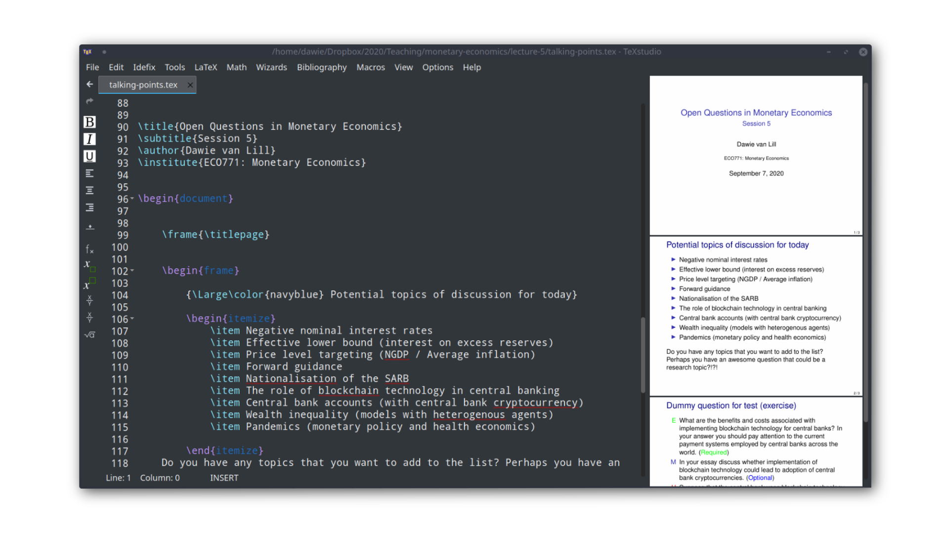Apply Italic formatting with the I icon
The height and width of the screenshot is (533, 951).
coord(89,139)
